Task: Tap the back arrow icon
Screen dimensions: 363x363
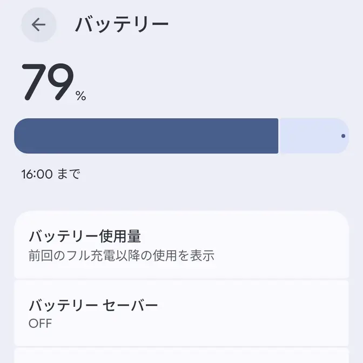Action: [x=38, y=25]
